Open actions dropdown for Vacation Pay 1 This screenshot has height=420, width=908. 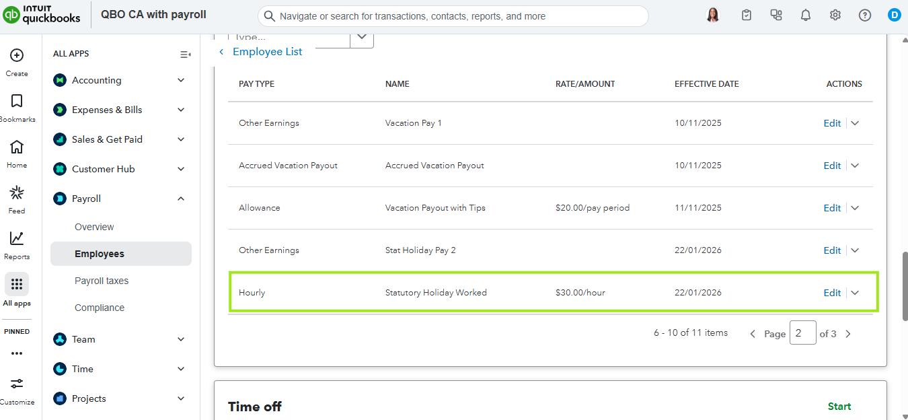[x=855, y=123]
